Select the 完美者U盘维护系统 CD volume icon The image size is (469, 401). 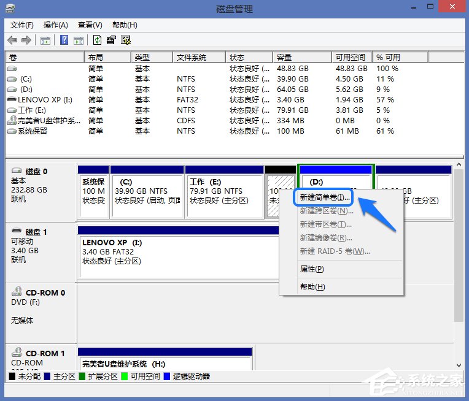[x=12, y=120]
